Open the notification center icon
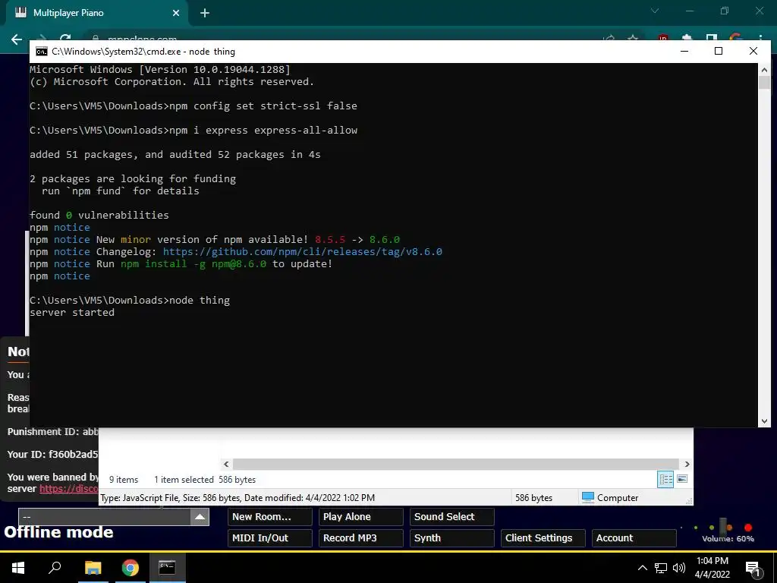 pos(753,568)
